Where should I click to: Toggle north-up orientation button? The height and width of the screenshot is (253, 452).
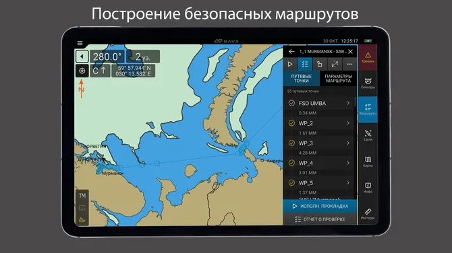(x=100, y=71)
